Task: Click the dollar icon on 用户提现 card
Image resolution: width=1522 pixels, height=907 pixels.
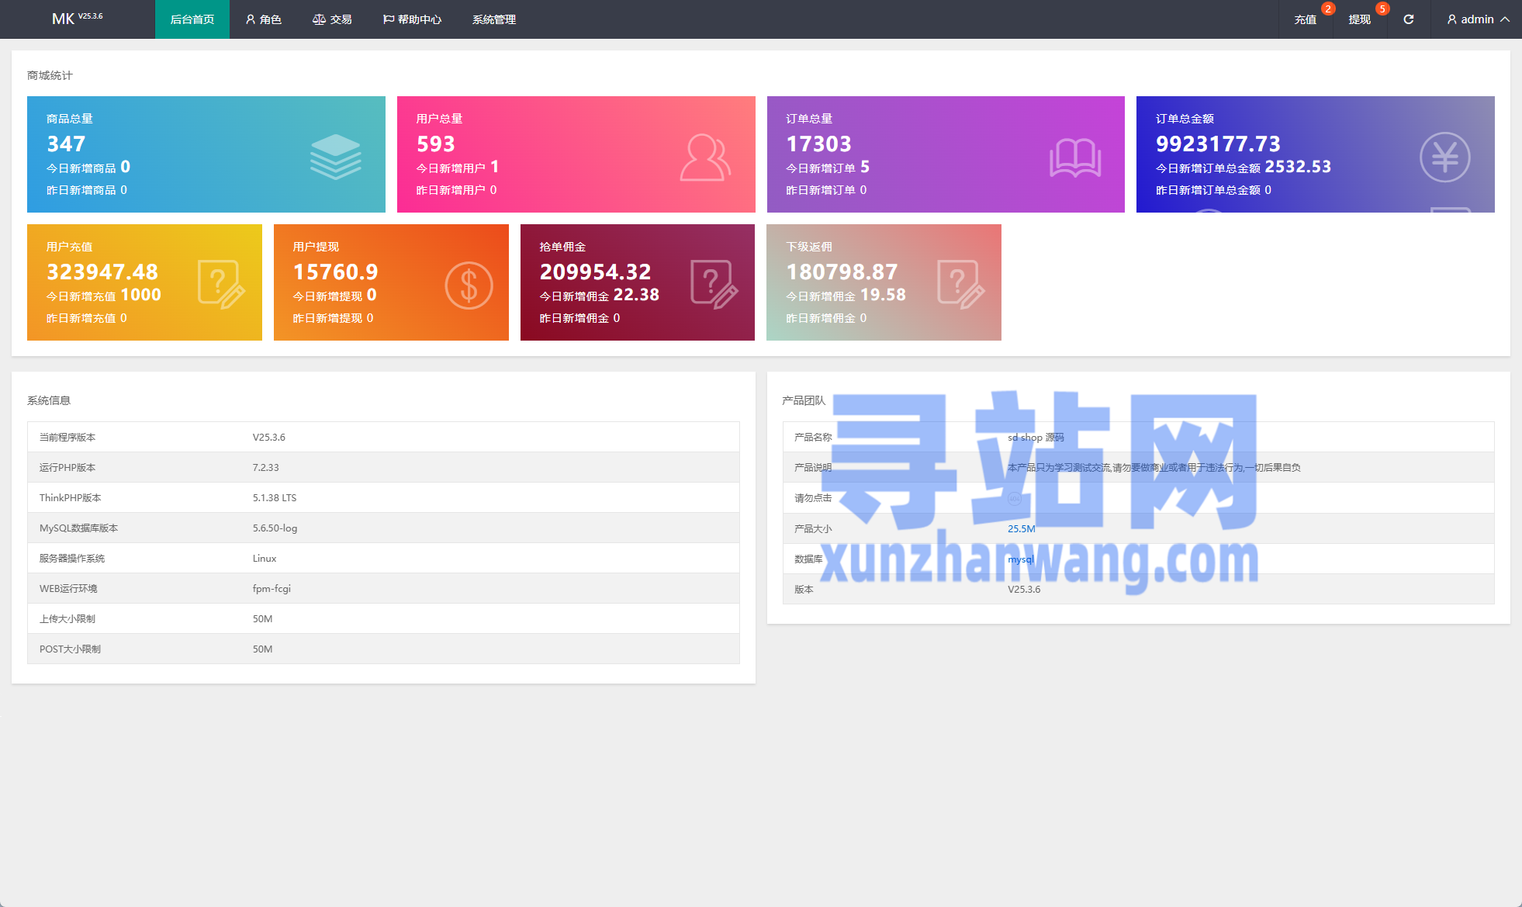Action: point(469,286)
